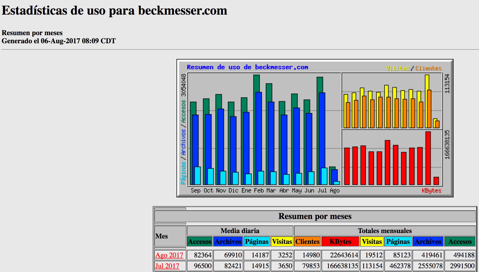The image size is (479, 272).
Task: Open the Jul 2017 monthly report link
Action: pos(167,266)
